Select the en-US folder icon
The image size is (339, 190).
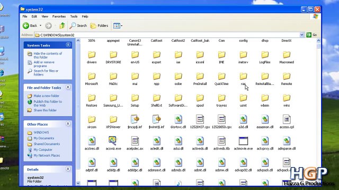pos(135,55)
